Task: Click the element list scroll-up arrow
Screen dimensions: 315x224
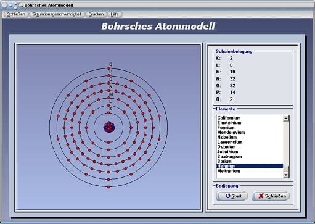Action: click(286, 118)
